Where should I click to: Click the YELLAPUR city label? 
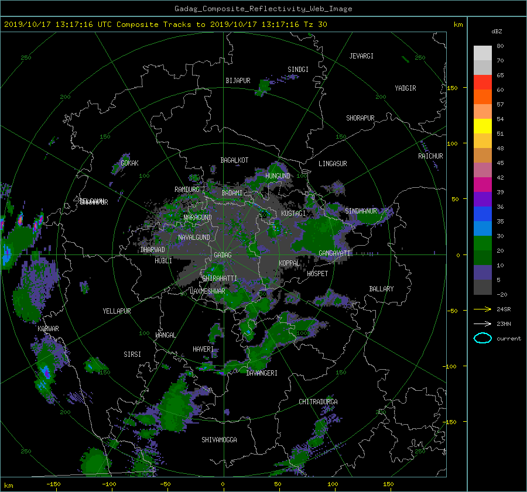coord(117,311)
